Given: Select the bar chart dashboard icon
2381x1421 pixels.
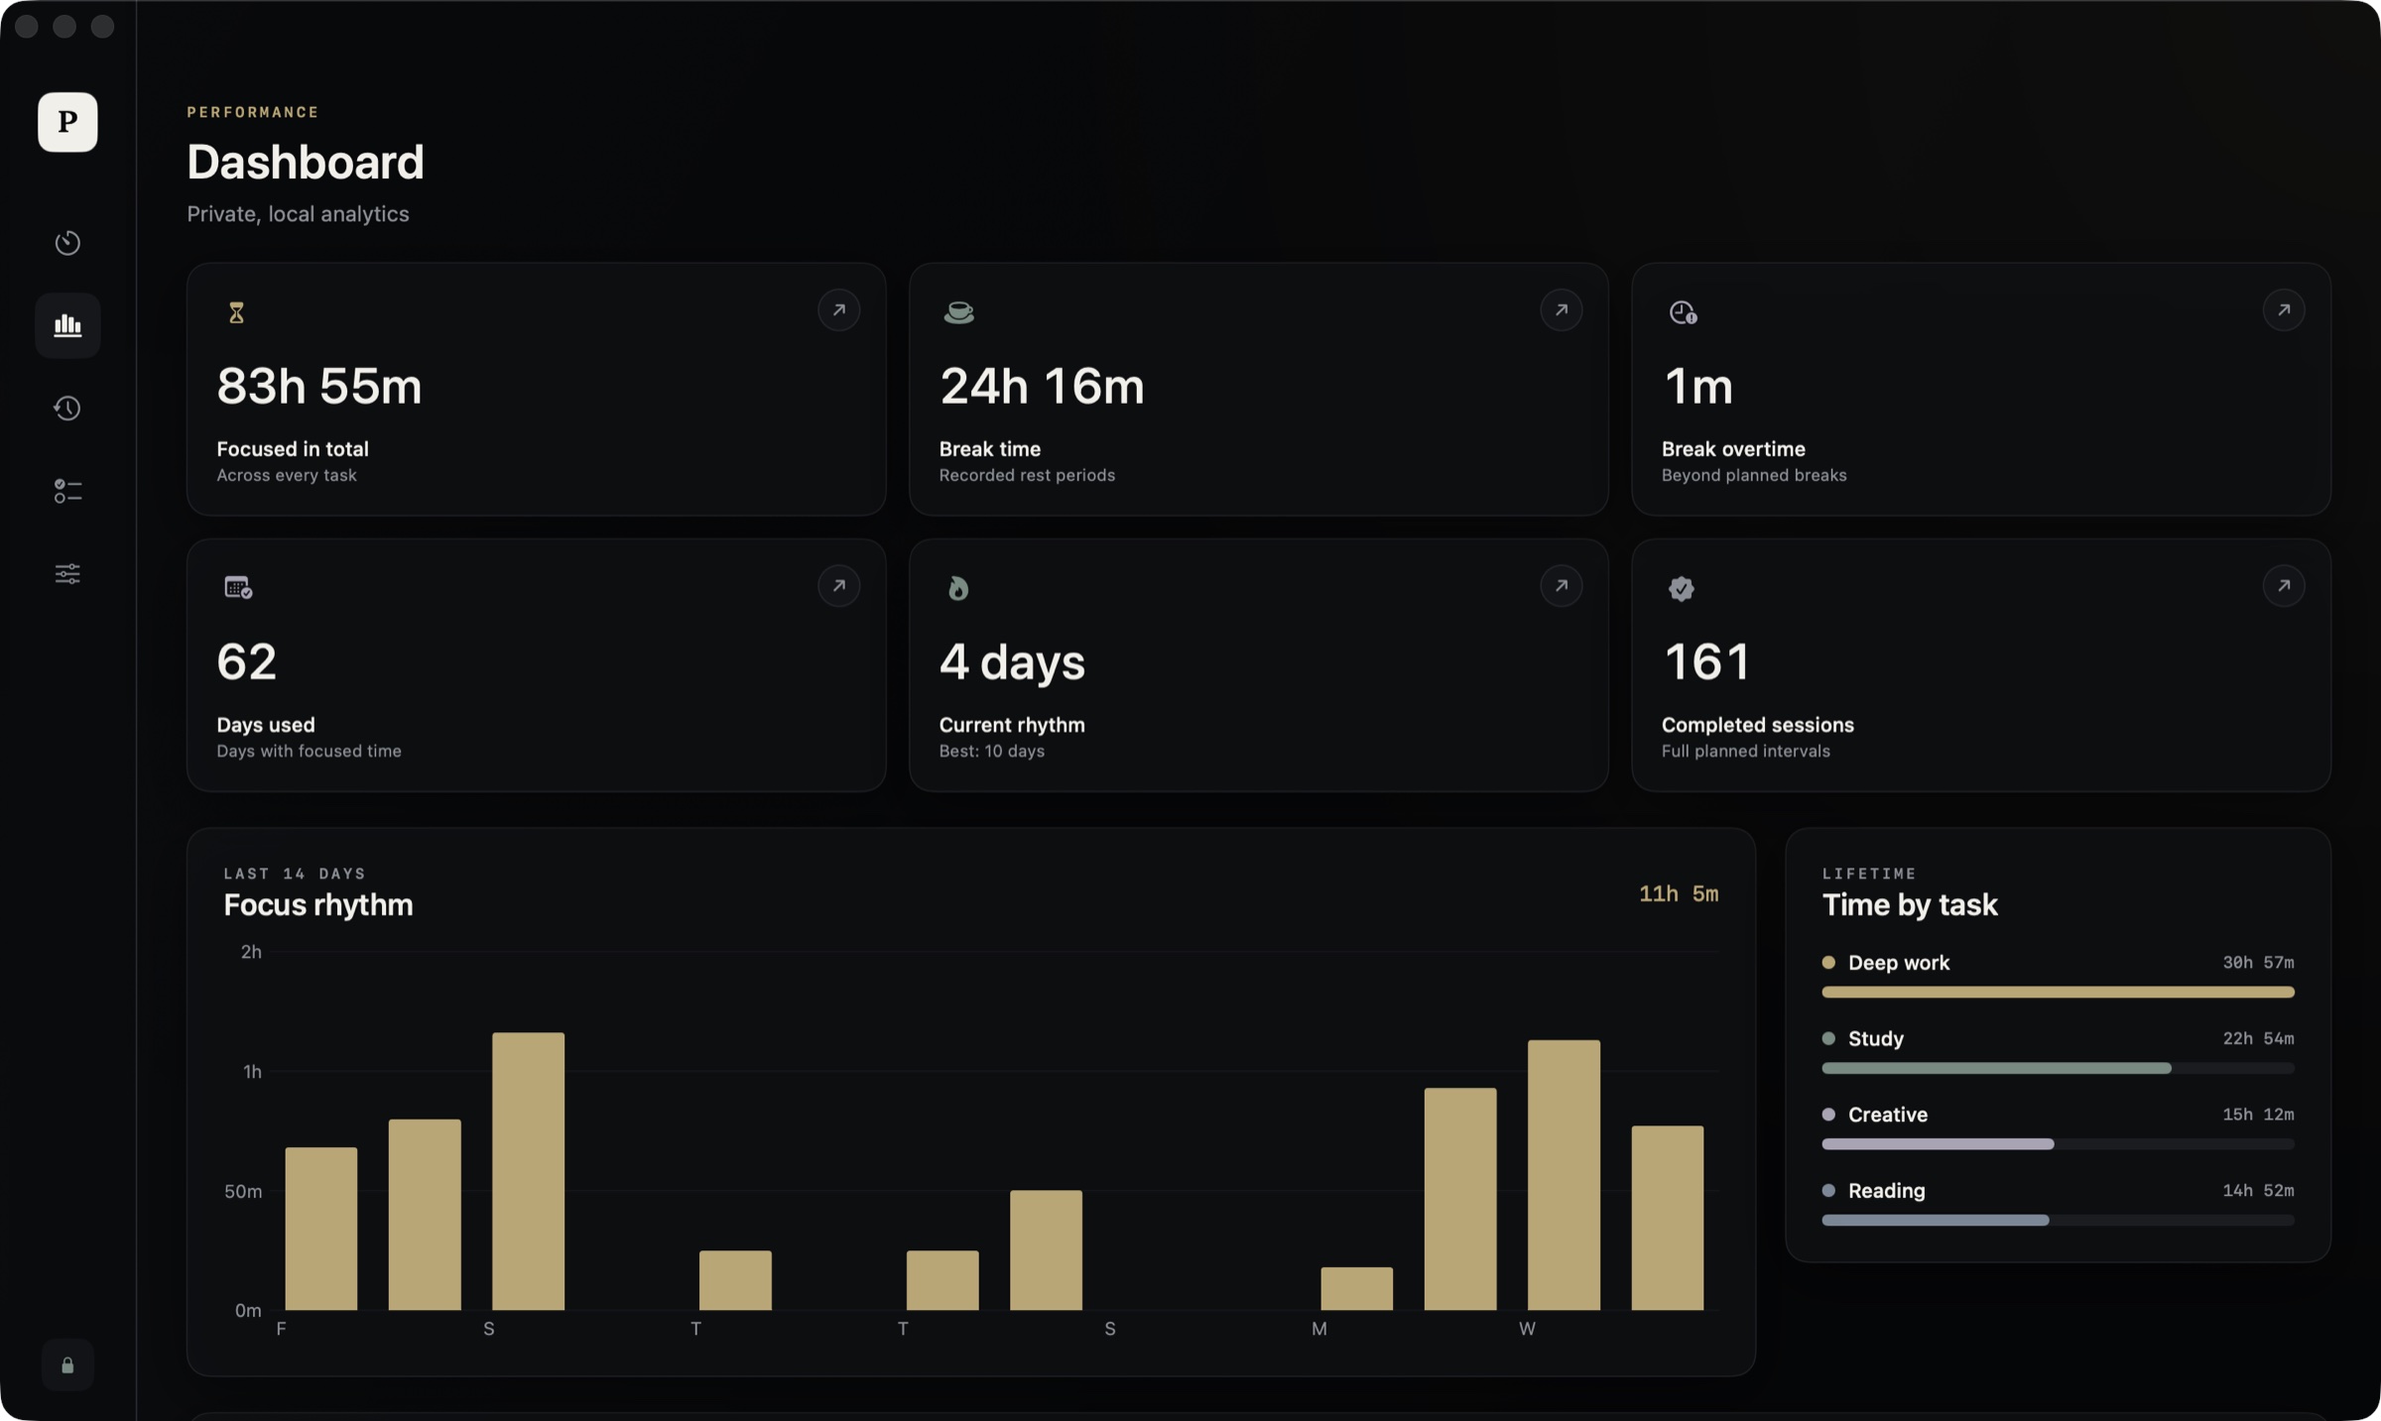Looking at the screenshot, I should point(67,325).
